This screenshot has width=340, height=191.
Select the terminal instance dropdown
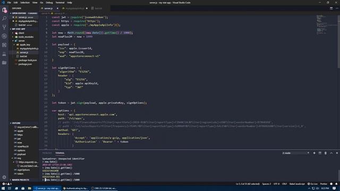295,153
